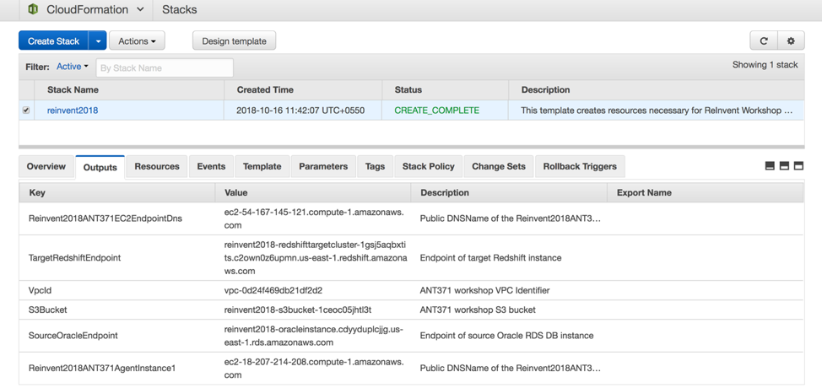Image resolution: width=822 pixels, height=388 pixels.
Task: Click reinvent2018-s3bucket-1ceoc05jhtl3t value
Action: pos(298,310)
